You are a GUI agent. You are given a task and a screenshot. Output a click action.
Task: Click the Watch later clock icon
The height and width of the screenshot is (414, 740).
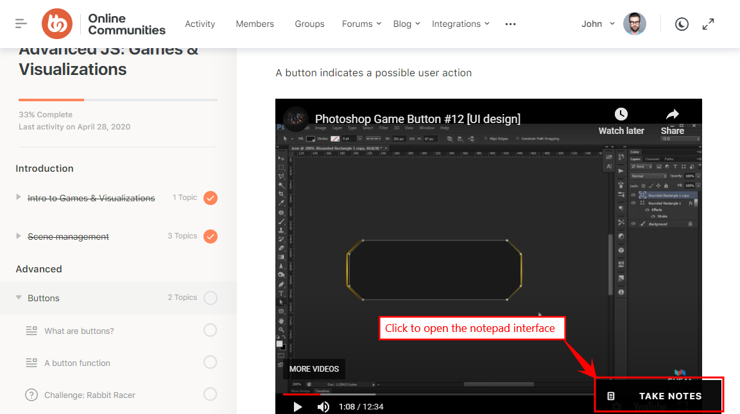621,113
